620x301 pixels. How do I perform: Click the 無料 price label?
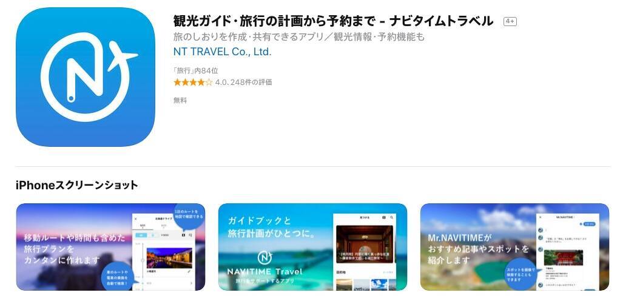[180, 101]
